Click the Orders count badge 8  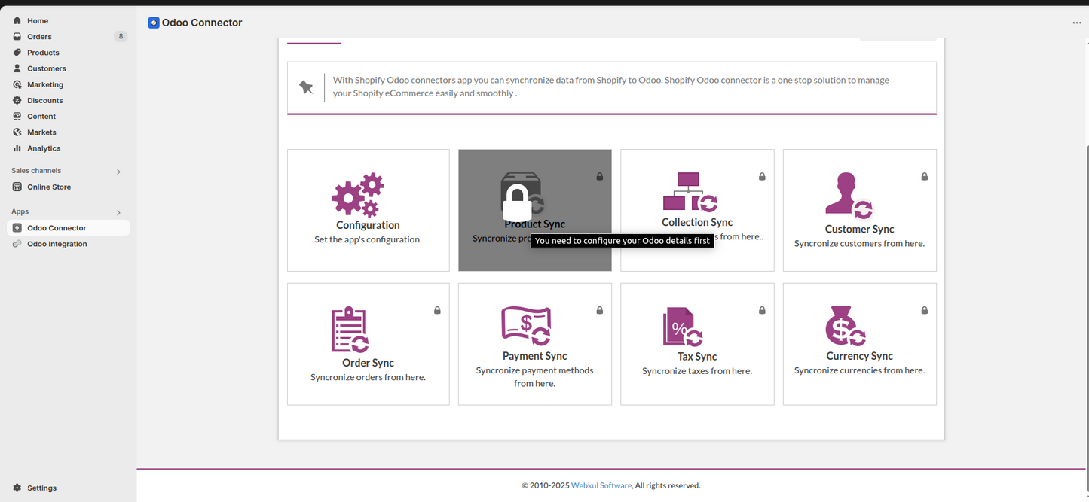121,36
